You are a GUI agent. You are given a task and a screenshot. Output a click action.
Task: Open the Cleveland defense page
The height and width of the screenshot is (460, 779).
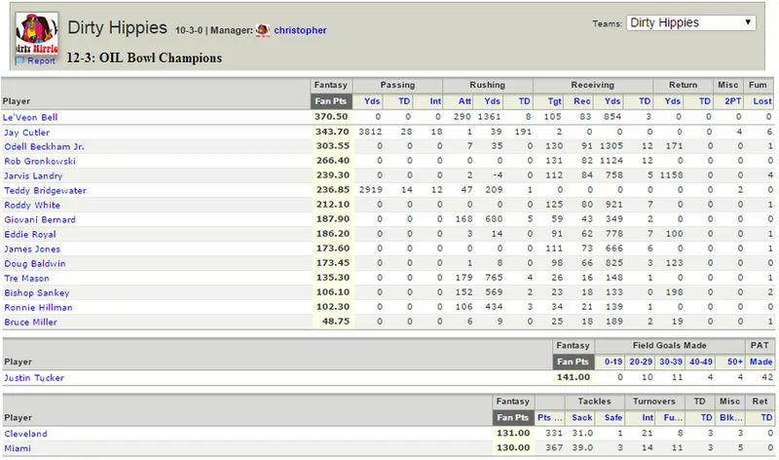click(26, 434)
